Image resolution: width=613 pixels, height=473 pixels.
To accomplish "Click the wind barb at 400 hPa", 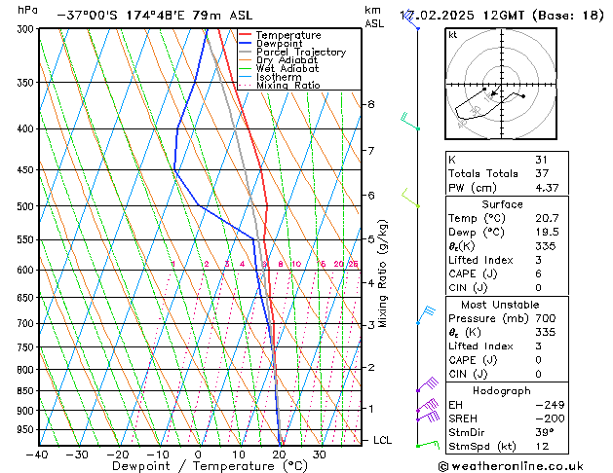I will coord(409,122).
